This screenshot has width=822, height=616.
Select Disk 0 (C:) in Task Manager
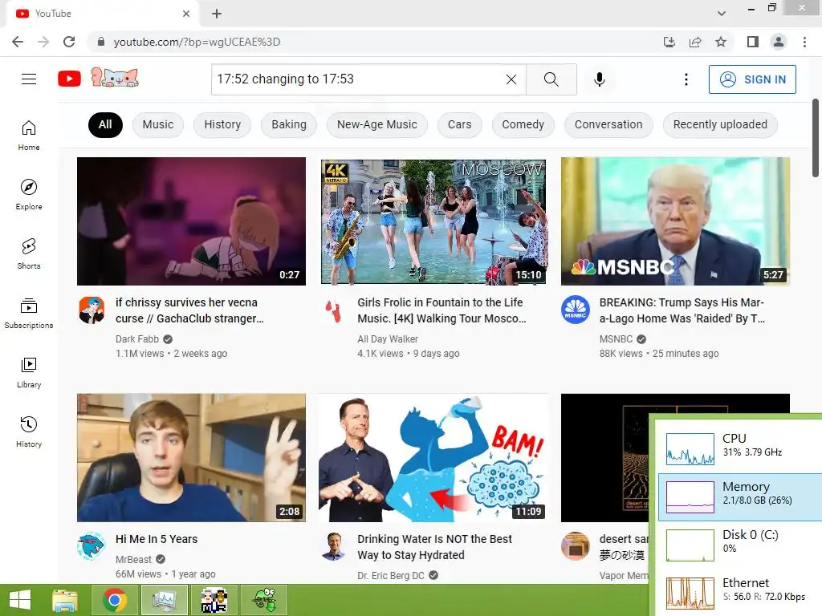click(740, 545)
